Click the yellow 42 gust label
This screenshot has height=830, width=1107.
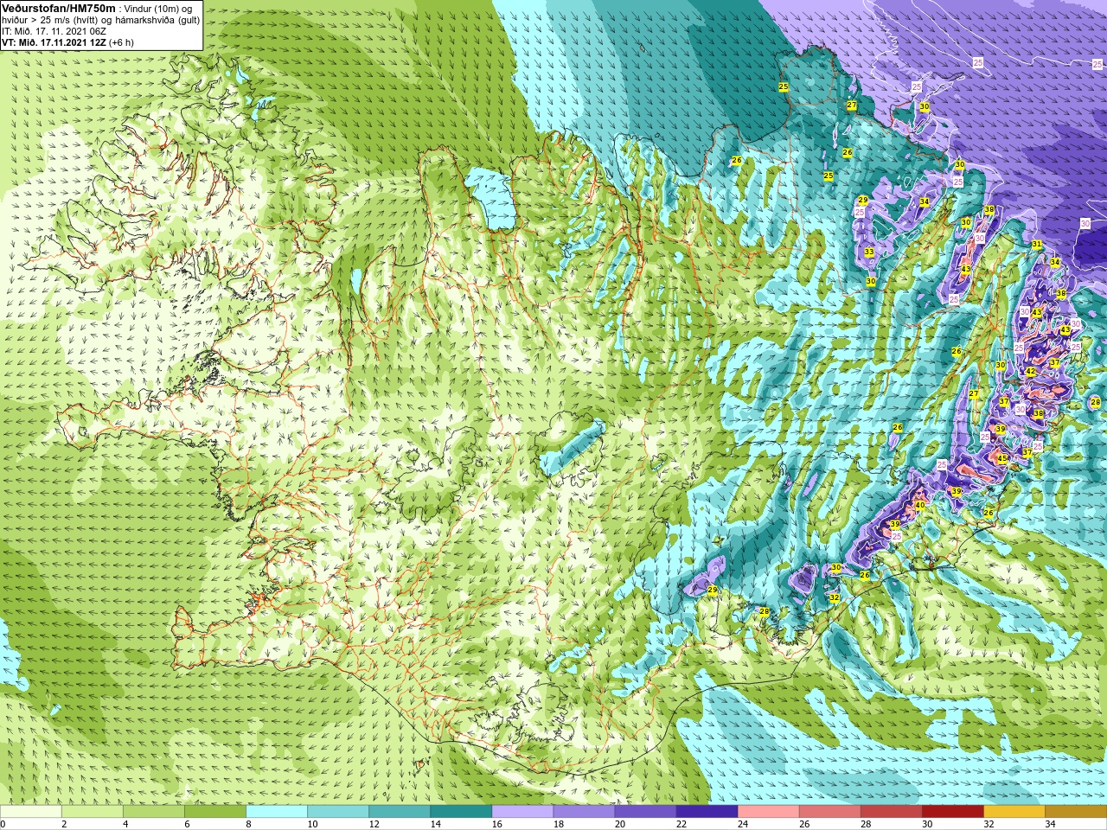(1030, 371)
